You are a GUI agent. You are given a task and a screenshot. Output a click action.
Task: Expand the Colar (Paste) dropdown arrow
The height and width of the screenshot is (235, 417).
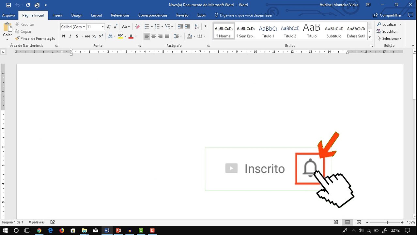click(7, 39)
